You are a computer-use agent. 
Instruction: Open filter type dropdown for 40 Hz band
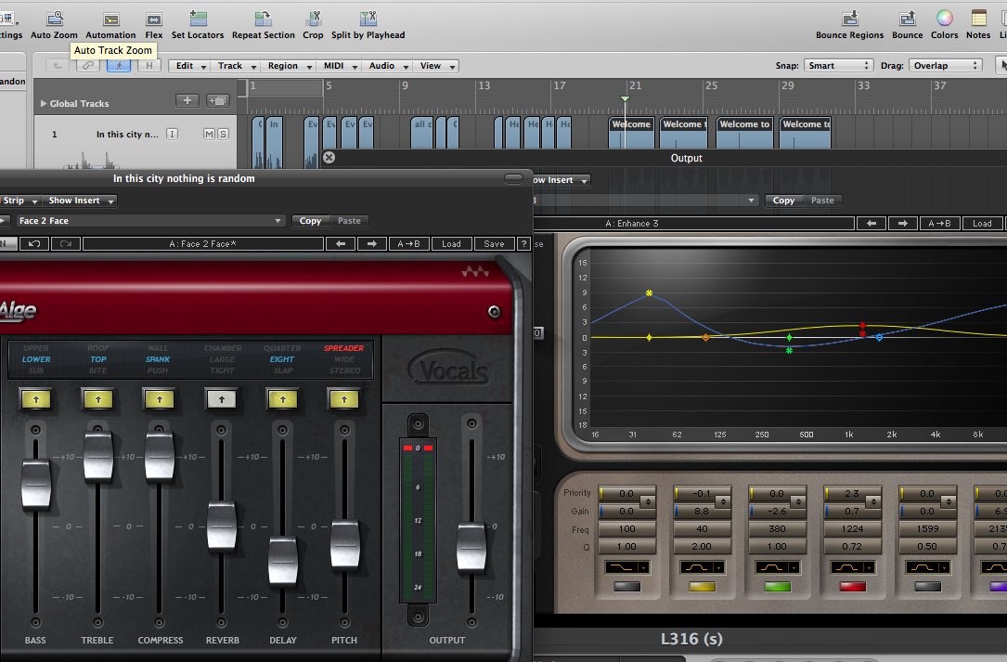[x=703, y=567]
